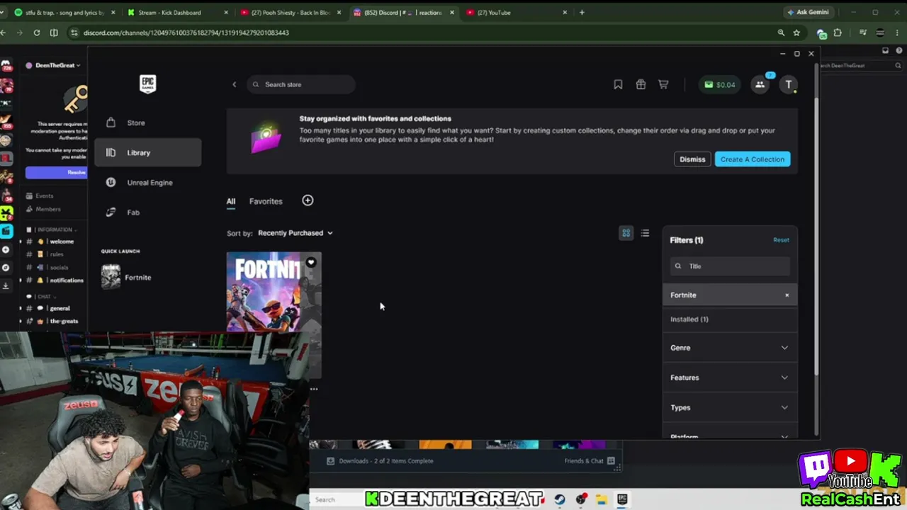Open the notifications channel in Discord
This screenshot has height=510, width=907.
coord(55,280)
